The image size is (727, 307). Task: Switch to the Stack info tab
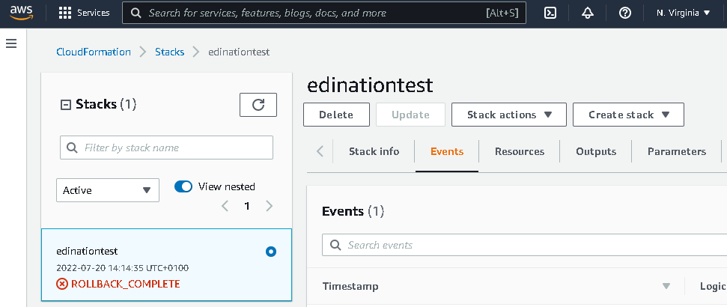(x=374, y=152)
